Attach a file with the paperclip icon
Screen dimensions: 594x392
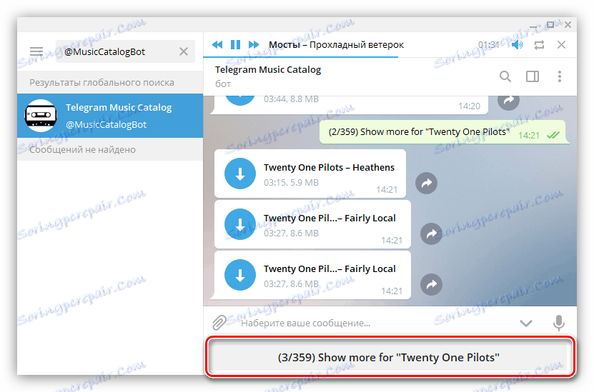coord(219,323)
